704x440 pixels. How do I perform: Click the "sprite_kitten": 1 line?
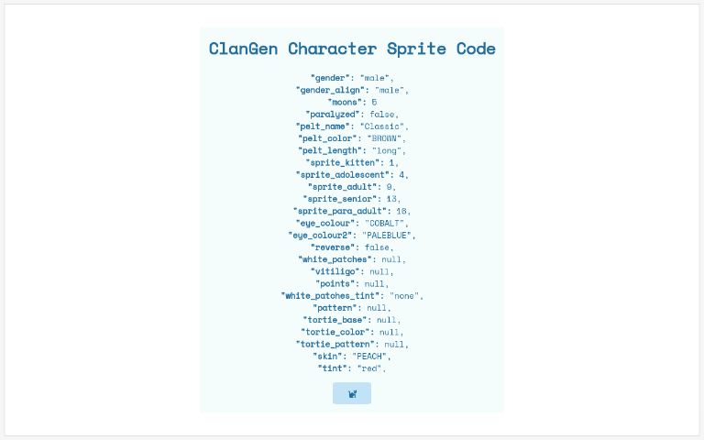pos(352,163)
